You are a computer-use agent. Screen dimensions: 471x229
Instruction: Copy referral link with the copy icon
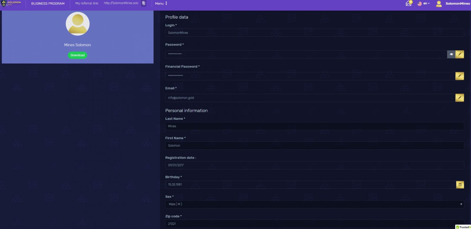(x=144, y=3)
